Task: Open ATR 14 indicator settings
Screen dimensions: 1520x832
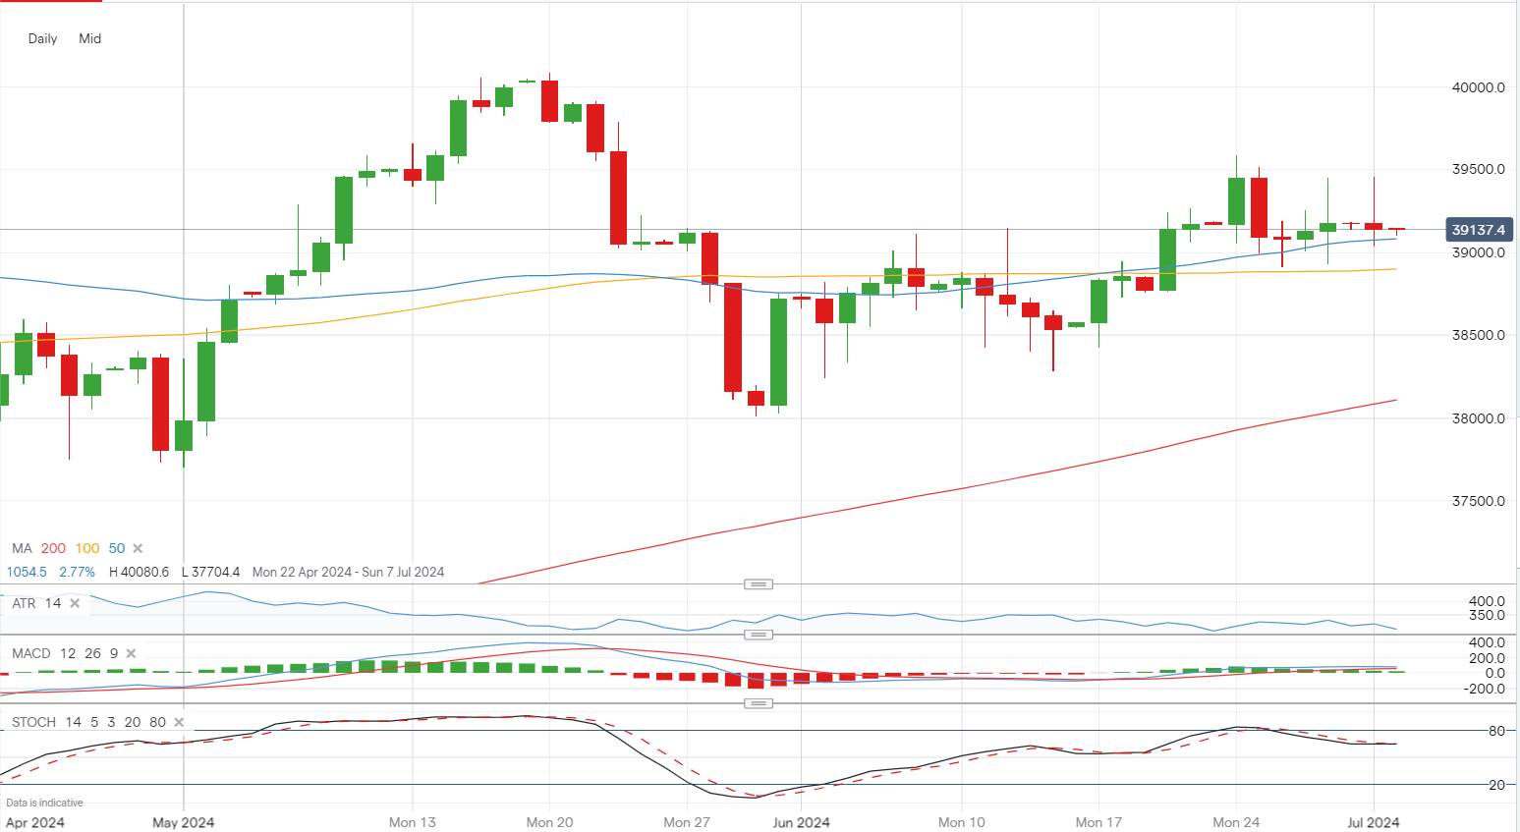Action: click(x=36, y=603)
